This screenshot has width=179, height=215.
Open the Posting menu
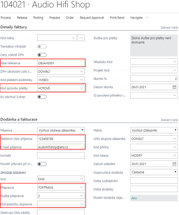[38, 18]
